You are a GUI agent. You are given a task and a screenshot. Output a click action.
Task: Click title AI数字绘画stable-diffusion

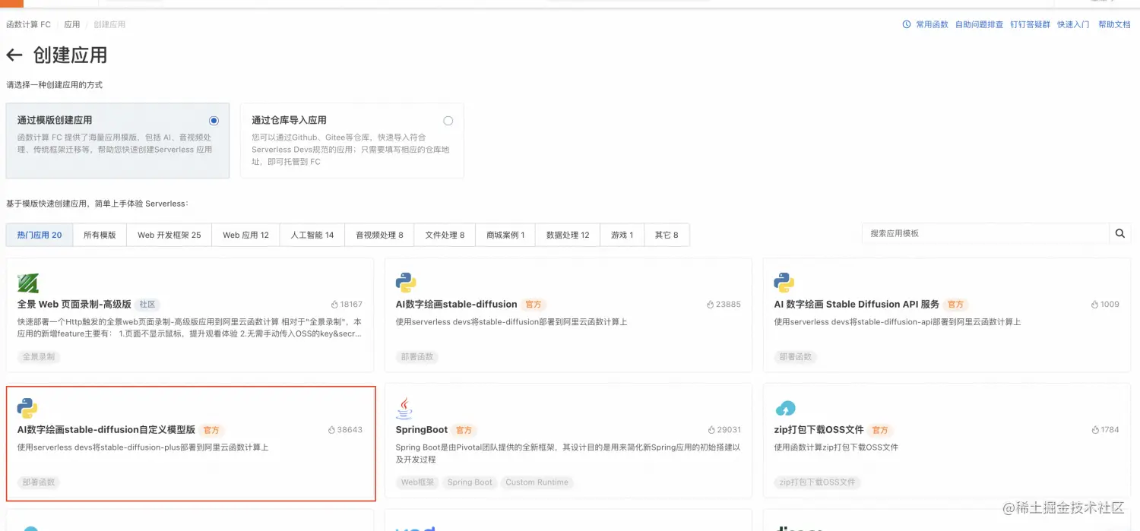point(456,304)
